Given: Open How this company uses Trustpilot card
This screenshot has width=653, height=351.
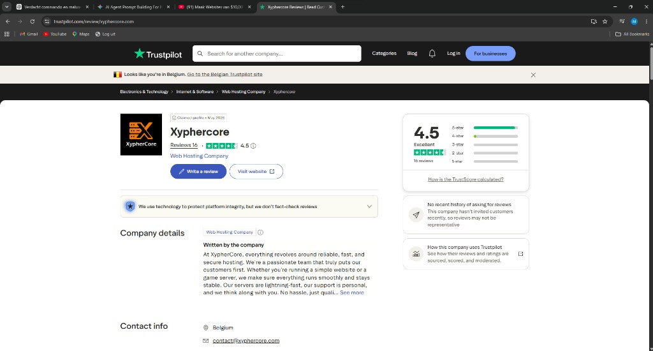Looking at the screenshot, I should tap(466, 254).
